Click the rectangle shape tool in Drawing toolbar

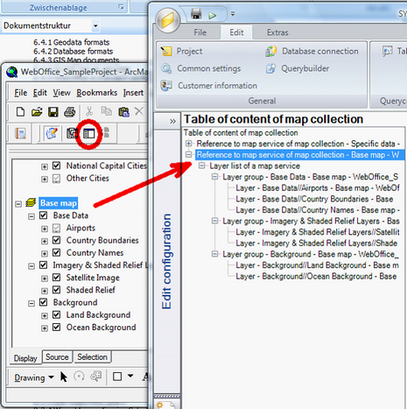point(117,377)
